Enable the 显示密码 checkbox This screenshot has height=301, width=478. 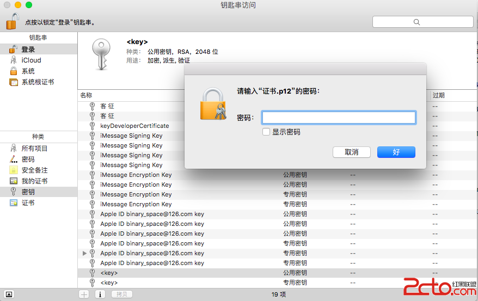pos(266,132)
